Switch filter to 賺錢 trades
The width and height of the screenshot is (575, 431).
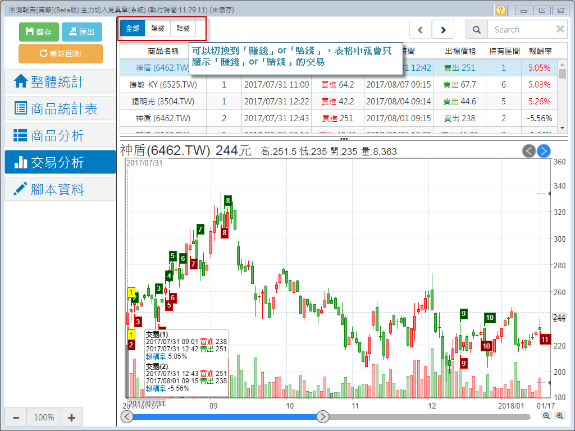click(x=158, y=28)
